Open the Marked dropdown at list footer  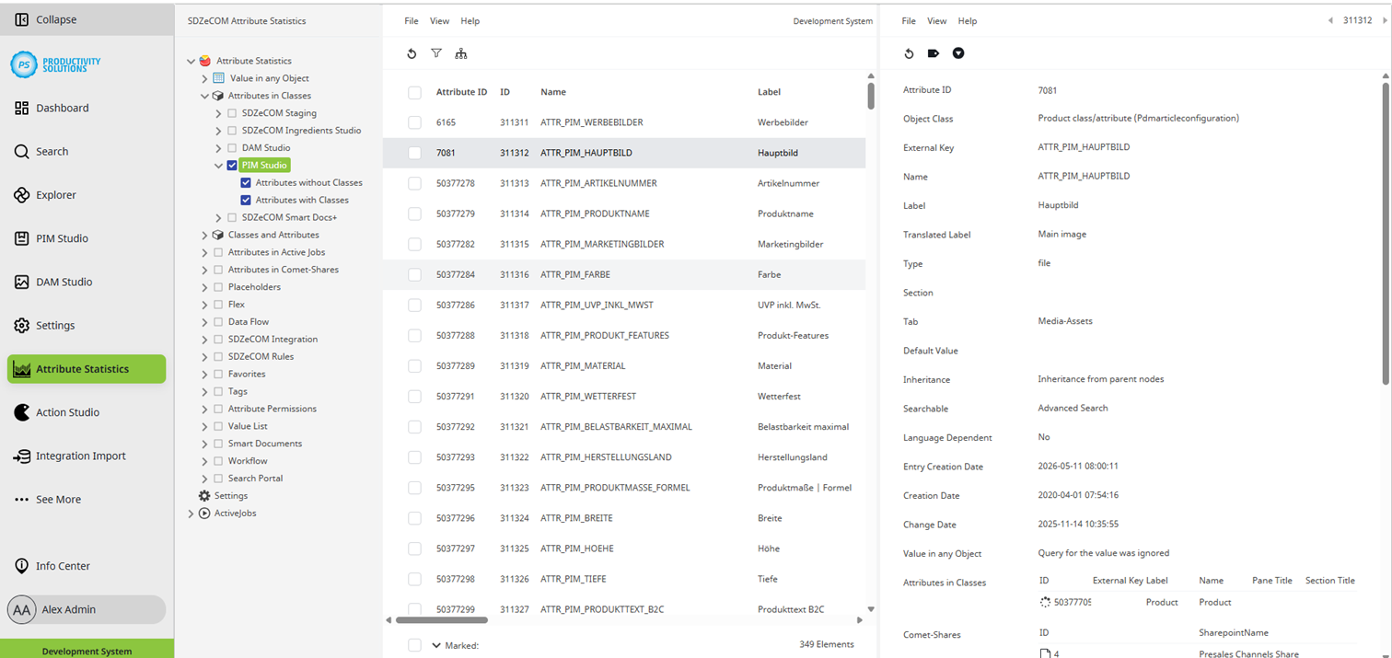pos(436,645)
